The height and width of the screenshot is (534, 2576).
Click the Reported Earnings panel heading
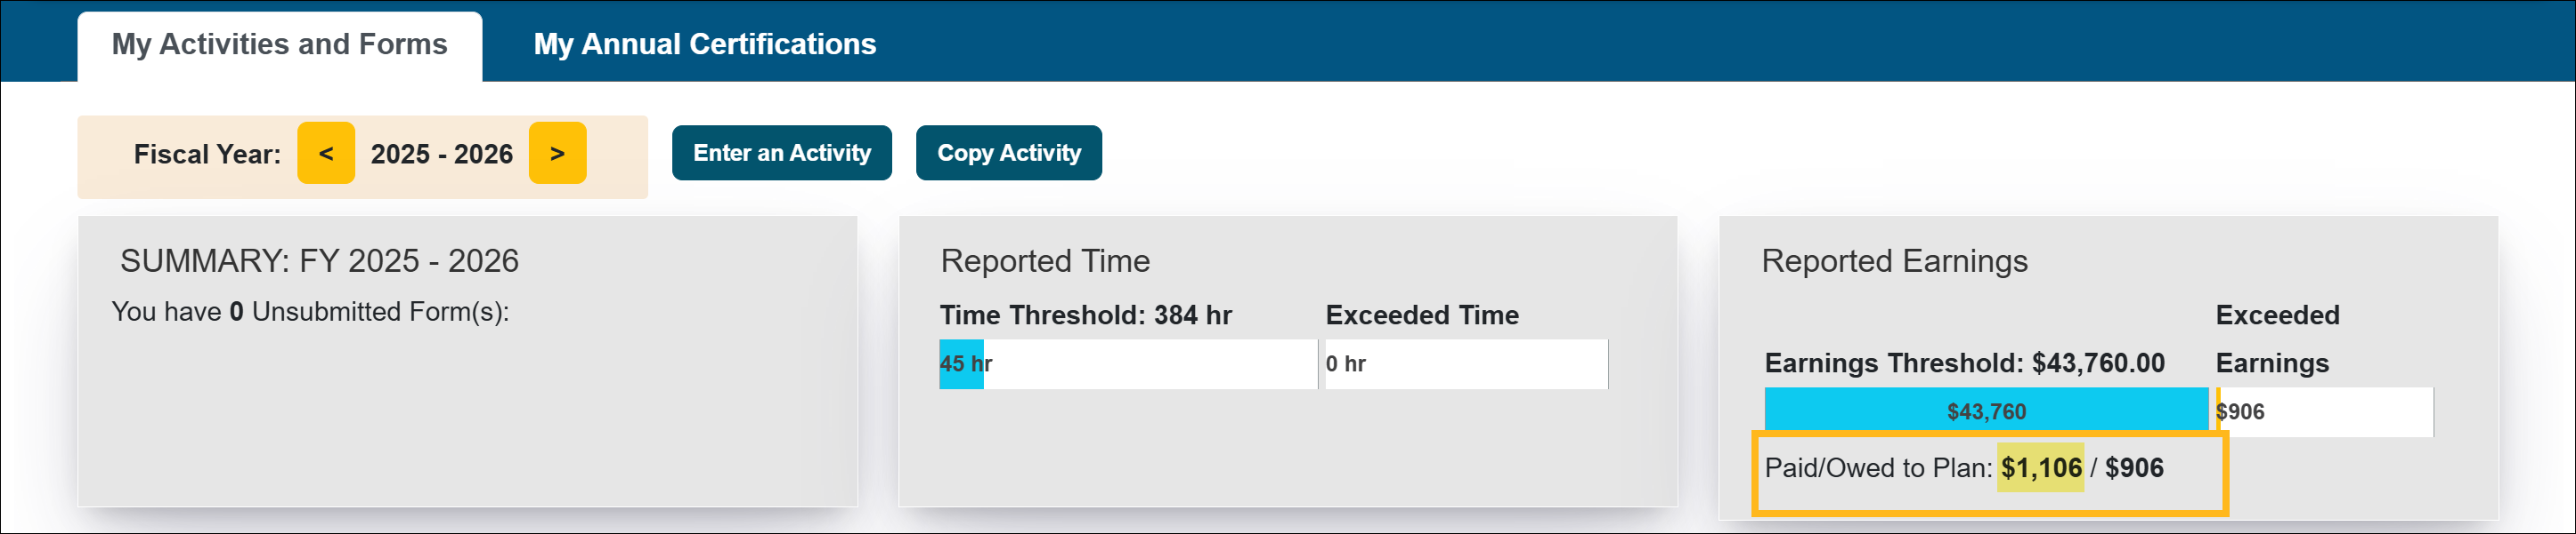1893,261
